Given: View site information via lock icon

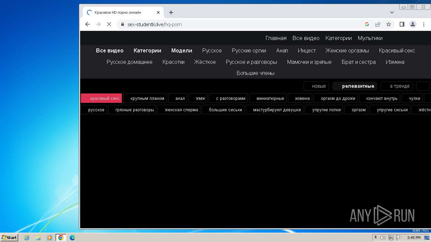Looking at the screenshot, I should pyautogui.click(x=122, y=24).
